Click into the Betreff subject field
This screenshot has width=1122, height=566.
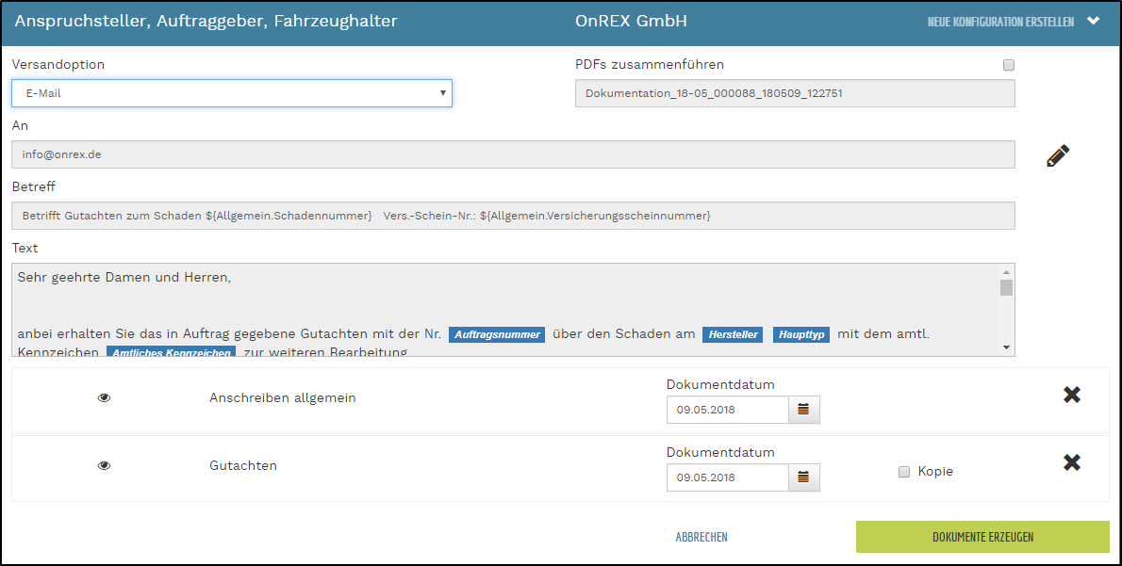513,216
